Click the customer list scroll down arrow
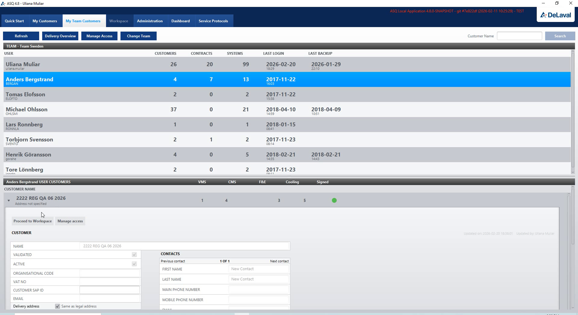Image resolution: width=578 pixels, height=315 pixels. pyautogui.click(x=573, y=308)
